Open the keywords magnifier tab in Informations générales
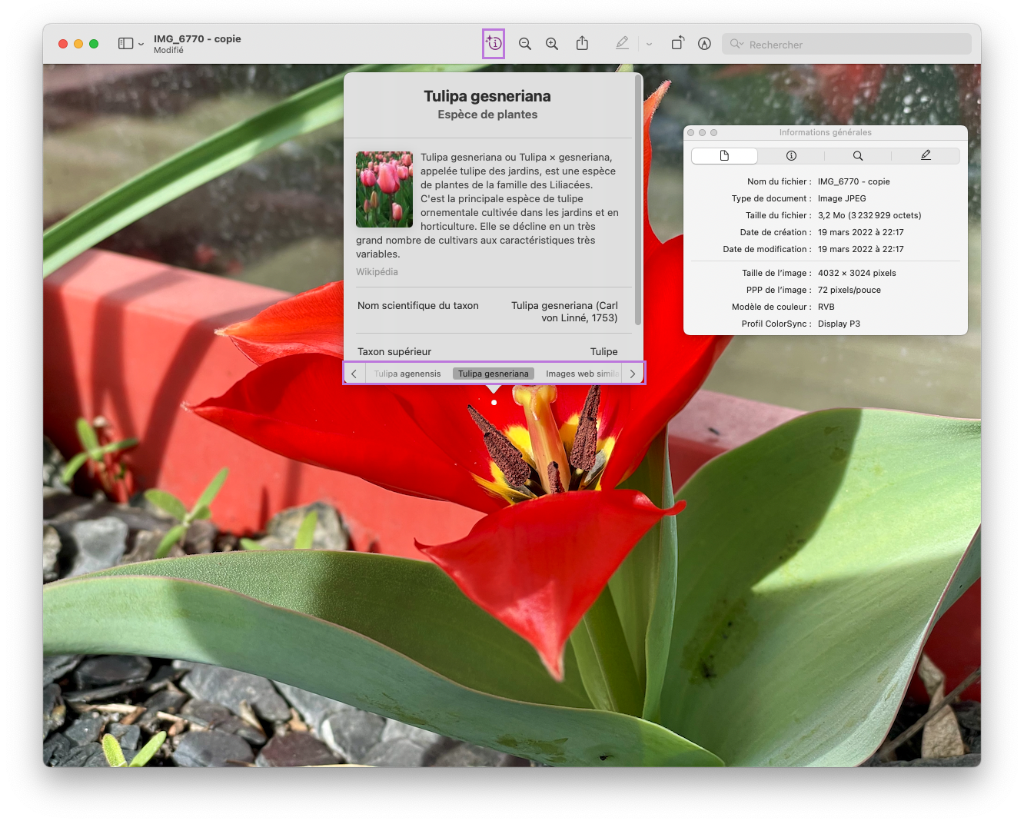Screen dimensions: 1024x824 [x=856, y=155]
